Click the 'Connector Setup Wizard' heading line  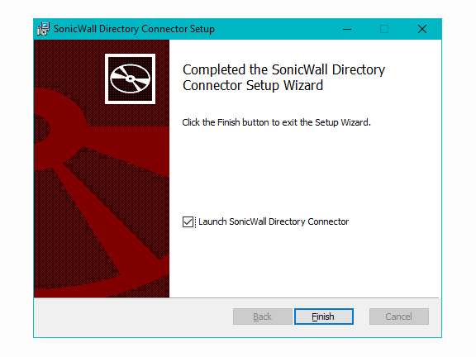253,86
